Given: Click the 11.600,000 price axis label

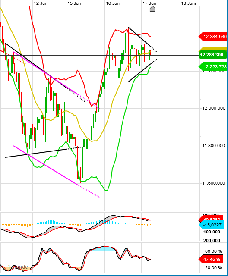Looking at the screenshot, I should click(214, 183).
